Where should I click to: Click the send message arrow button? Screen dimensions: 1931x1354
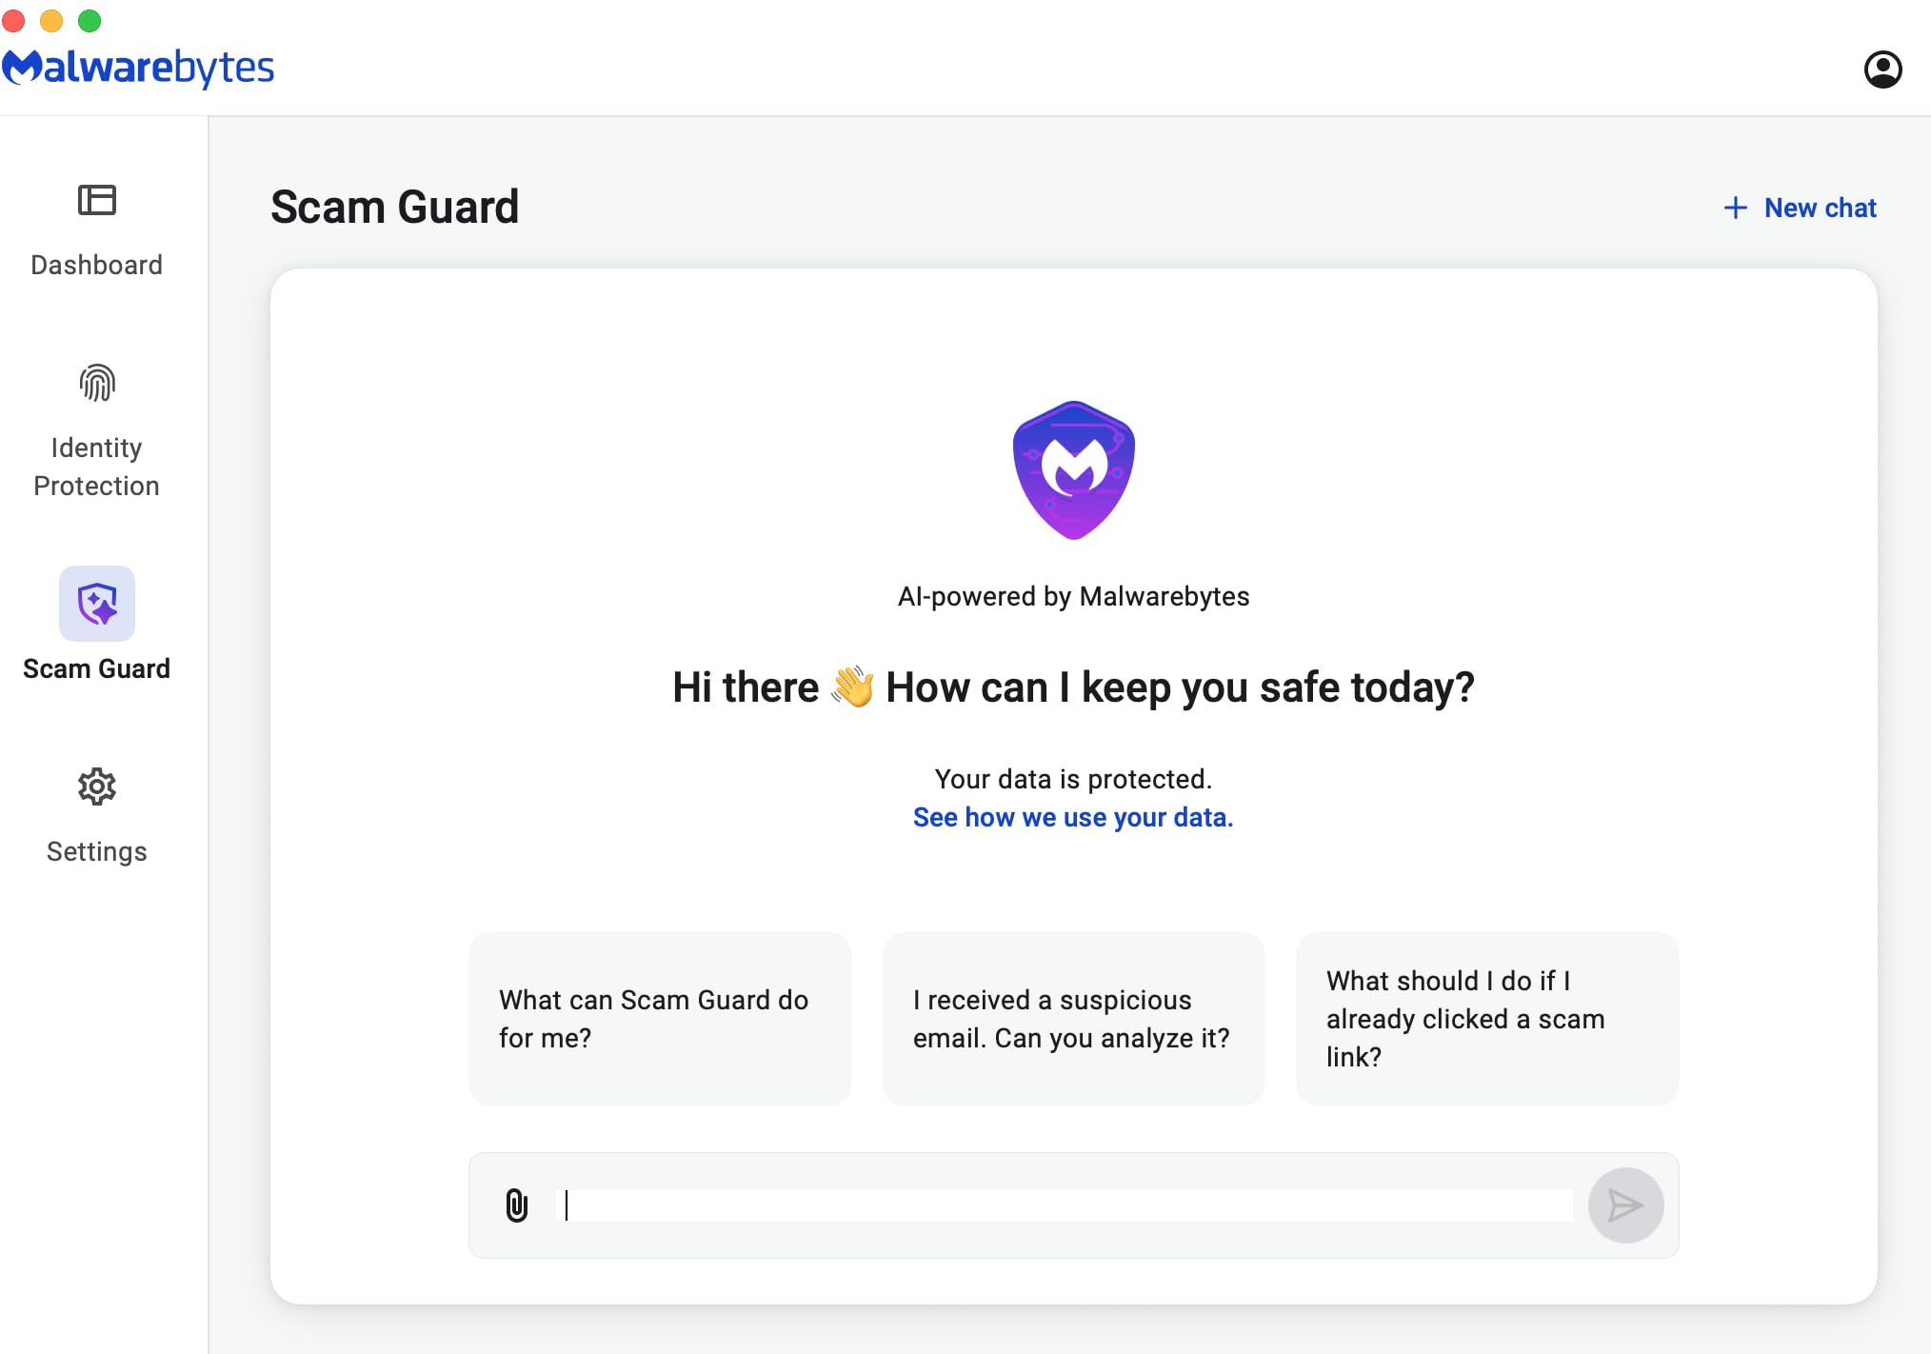(x=1625, y=1205)
